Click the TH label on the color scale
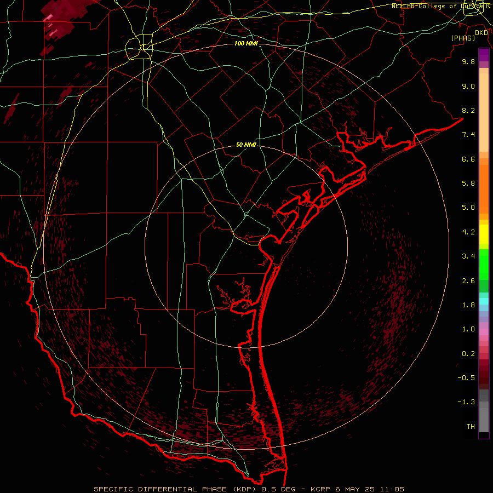493x493 pixels. (x=471, y=427)
